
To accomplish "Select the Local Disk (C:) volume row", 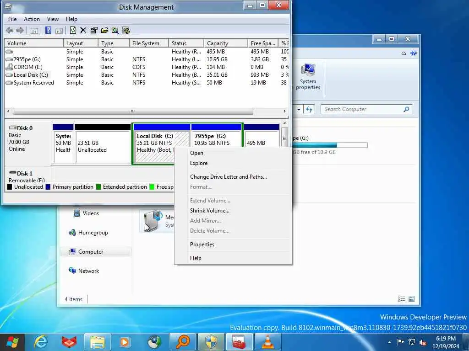I will click(147, 75).
